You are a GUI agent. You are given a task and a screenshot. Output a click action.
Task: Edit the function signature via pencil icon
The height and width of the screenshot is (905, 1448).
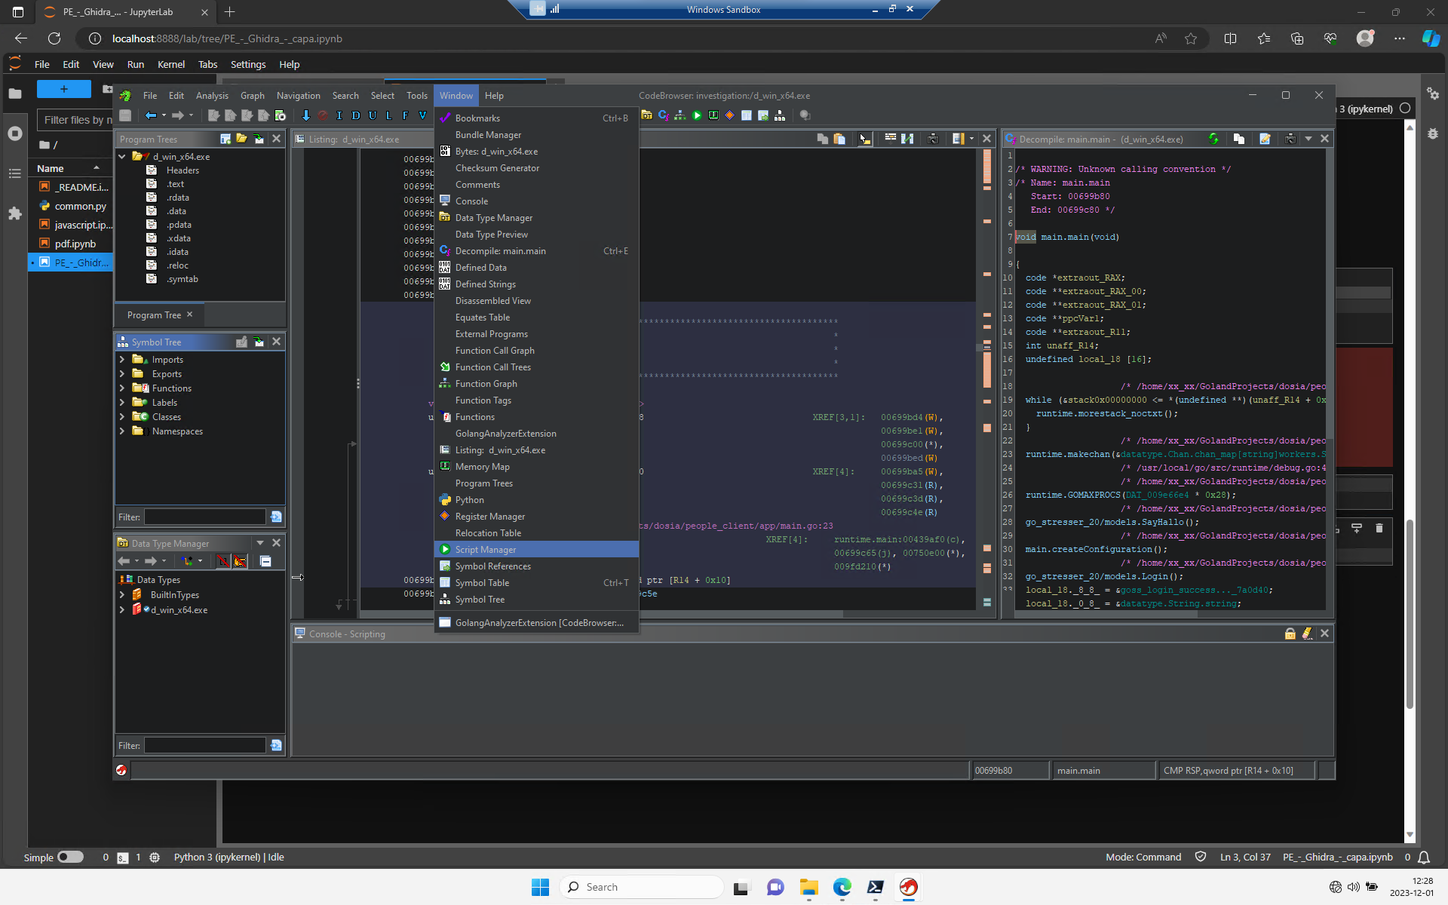[x=1264, y=139]
